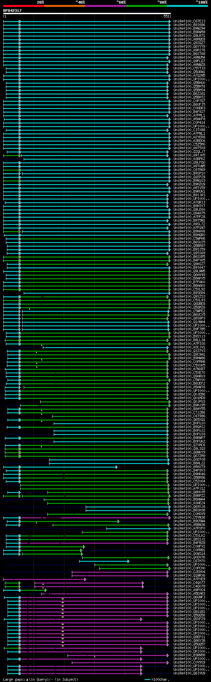Select the UniRef100_B9HAV6 label

(x=189, y=232)
